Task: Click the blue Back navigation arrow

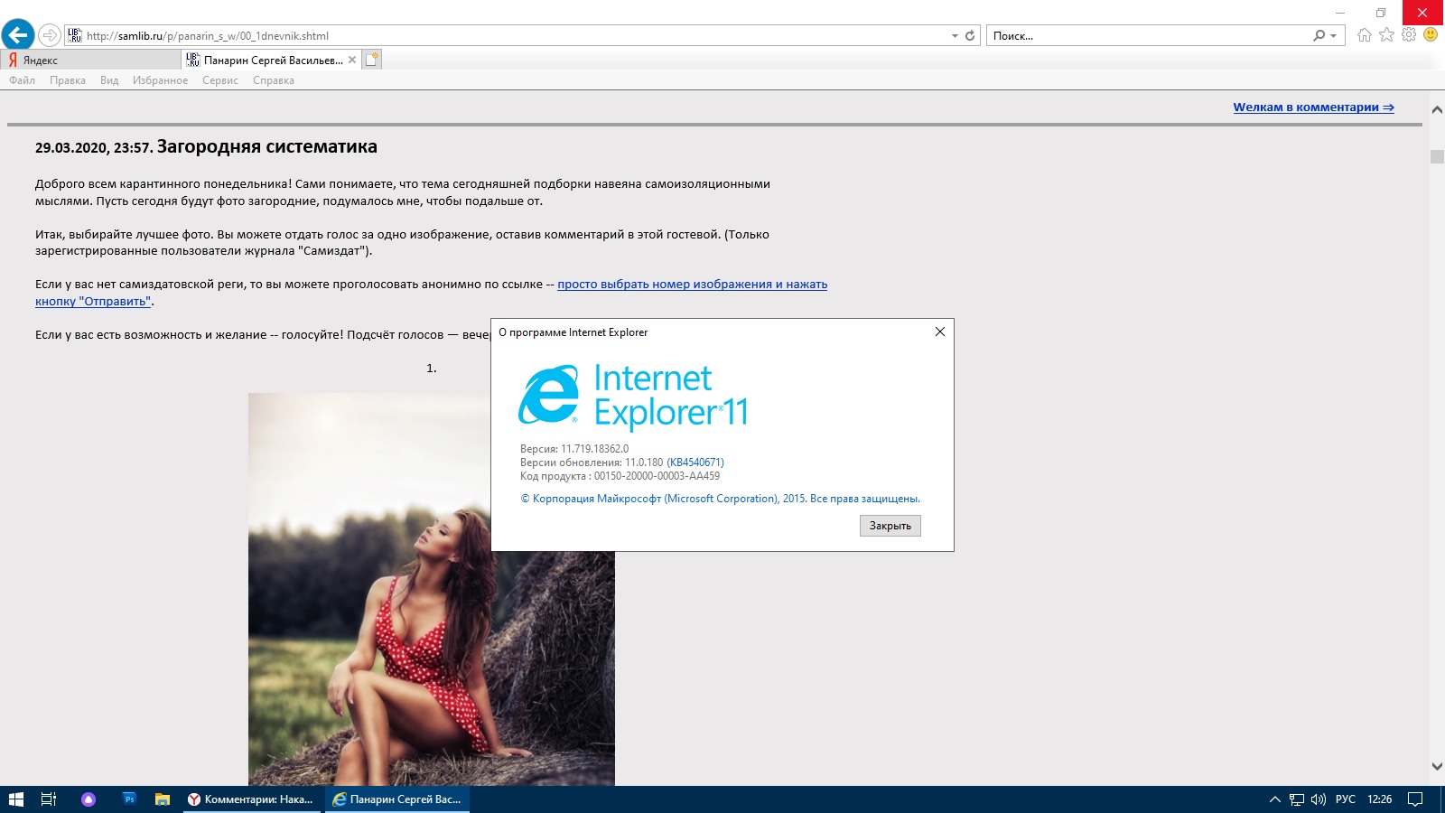Action: point(18,35)
